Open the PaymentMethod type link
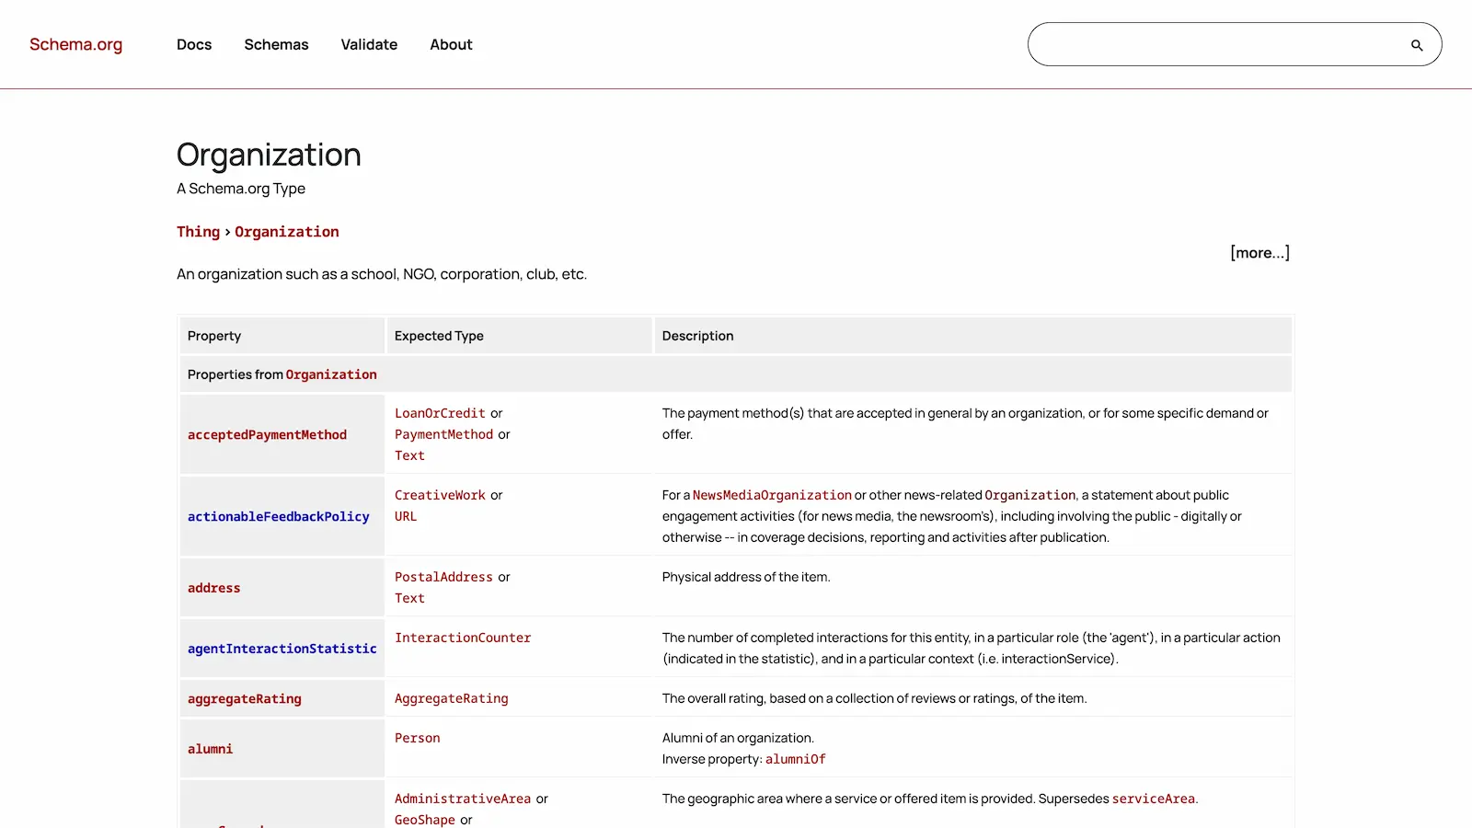Screen dimensions: 1472x828 [x=443, y=434]
